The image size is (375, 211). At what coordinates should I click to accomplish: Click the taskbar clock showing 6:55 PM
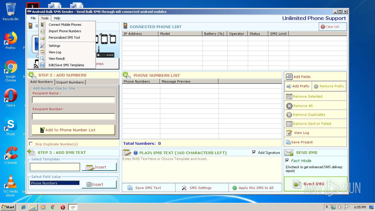[360, 207]
